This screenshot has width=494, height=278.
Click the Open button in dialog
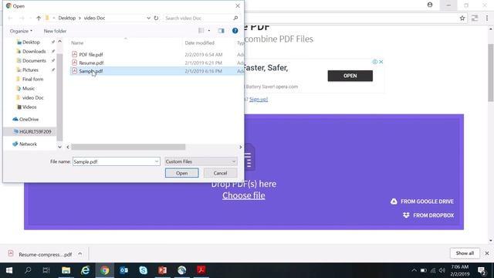pyautogui.click(x=182, y=173)
